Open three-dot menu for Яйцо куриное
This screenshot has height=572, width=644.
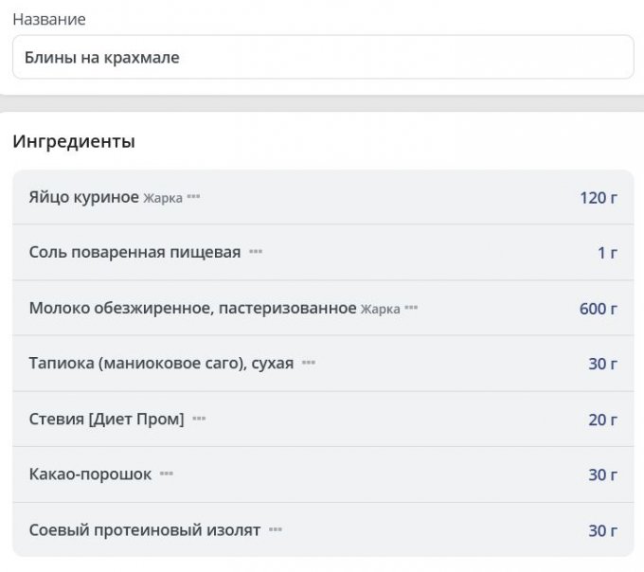[x=194, y=197]
